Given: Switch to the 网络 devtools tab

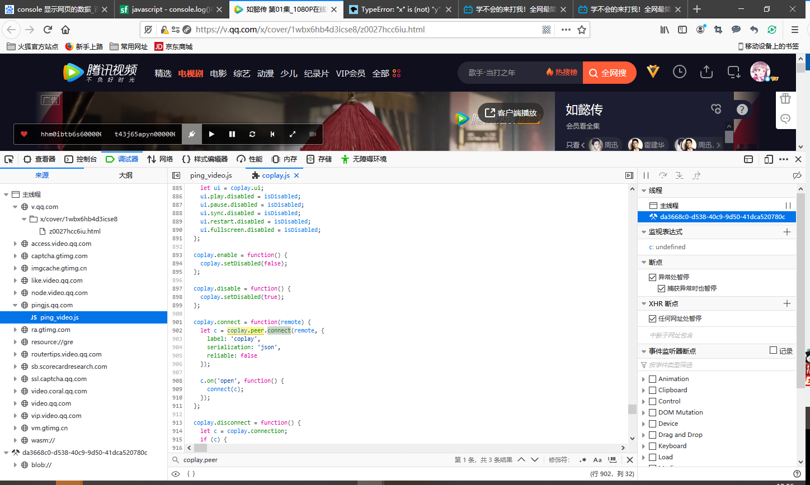Looking at the screenshot, I should tap(160, 159).
